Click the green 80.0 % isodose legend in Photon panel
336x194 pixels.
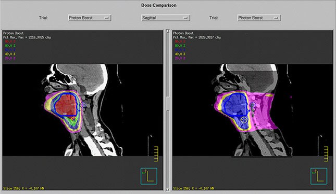click(x=180, y=46)
